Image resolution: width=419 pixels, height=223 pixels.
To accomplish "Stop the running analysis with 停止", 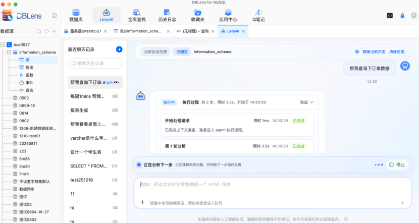I will tap(397, 165).
